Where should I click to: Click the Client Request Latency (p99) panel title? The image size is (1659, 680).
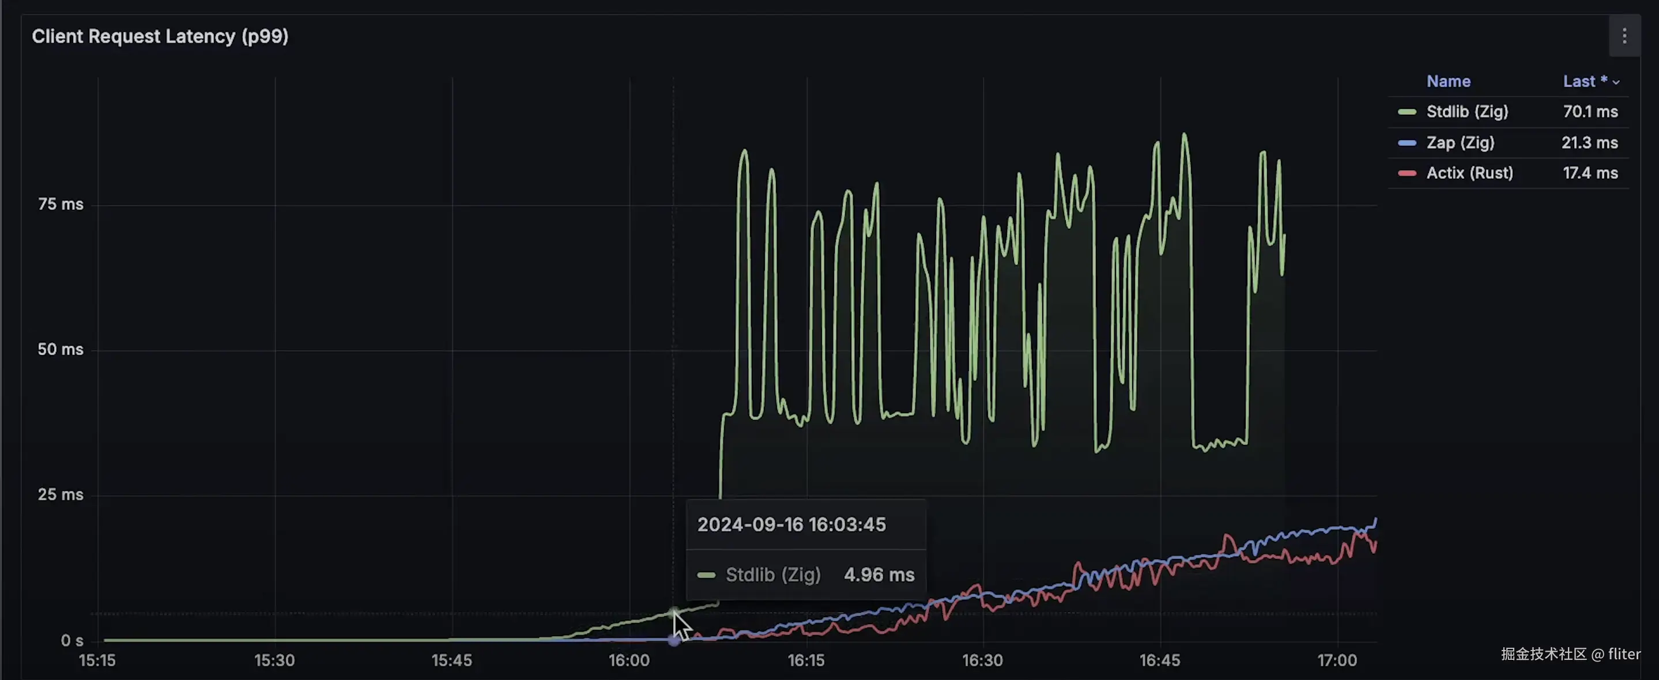coord(160,37)
